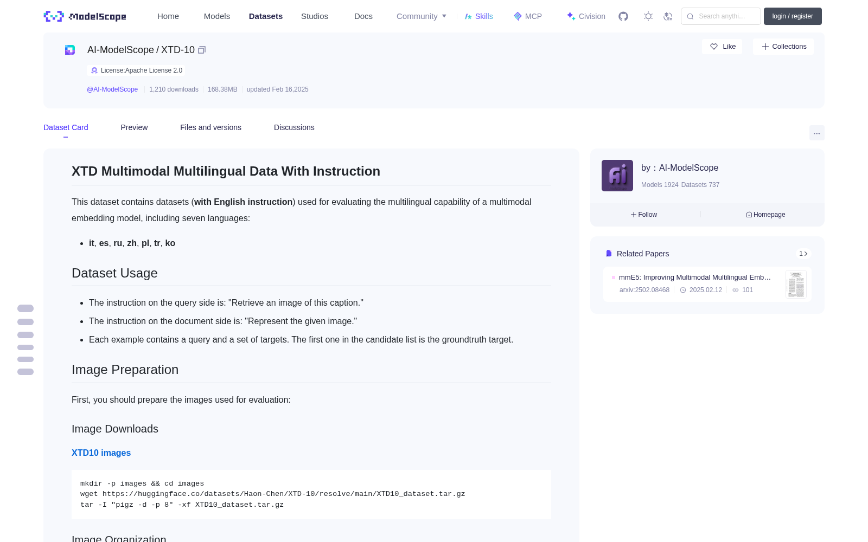Open the GitHub icon link
868x542 pixels.
[x=623, y=16]
